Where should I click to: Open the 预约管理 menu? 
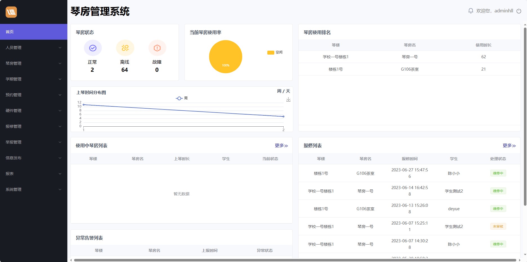coord(34,95)
